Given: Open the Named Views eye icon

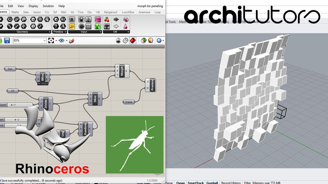Looking at the screenshot, I should tap(61, 40).
